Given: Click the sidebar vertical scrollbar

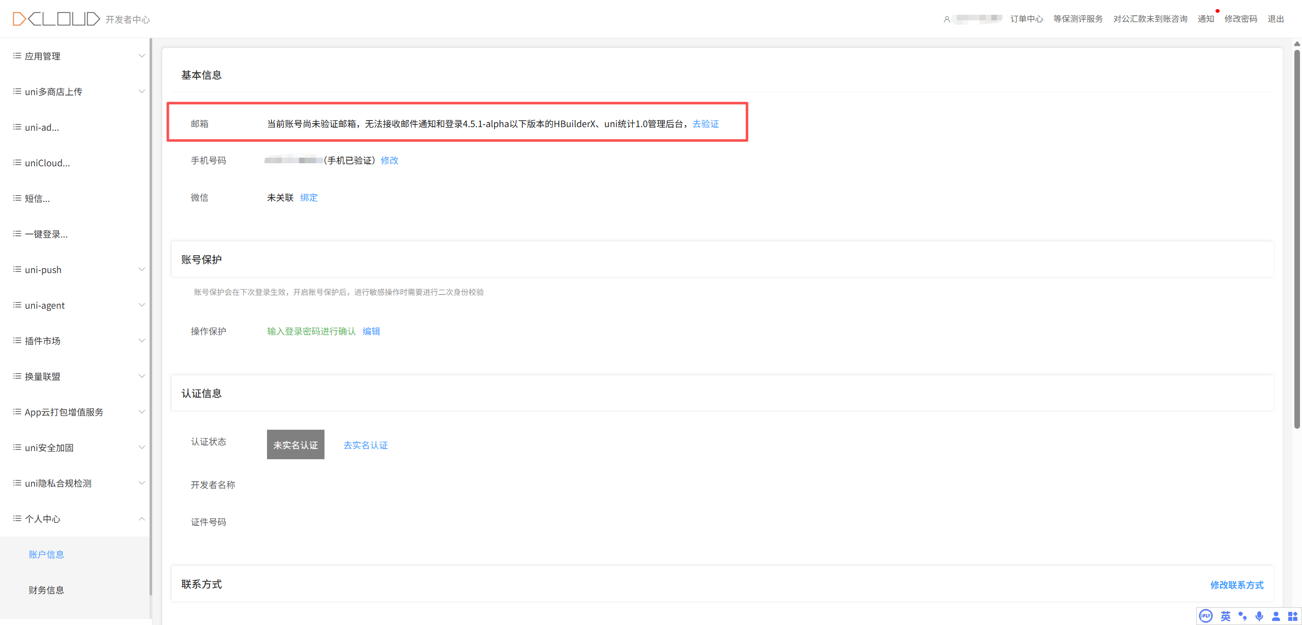Looking at the screenshot, I should click(151, 316).
